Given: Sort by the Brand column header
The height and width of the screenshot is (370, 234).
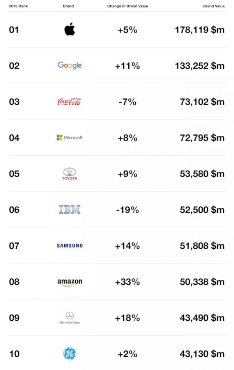Looking at the screenshot, I should (68, 6).
